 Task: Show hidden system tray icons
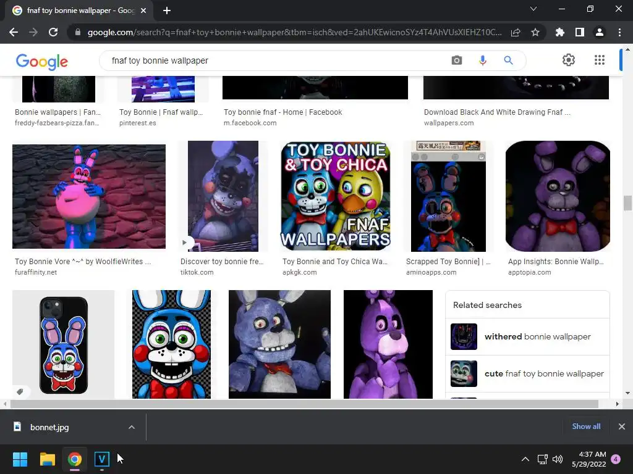point(525,459)
